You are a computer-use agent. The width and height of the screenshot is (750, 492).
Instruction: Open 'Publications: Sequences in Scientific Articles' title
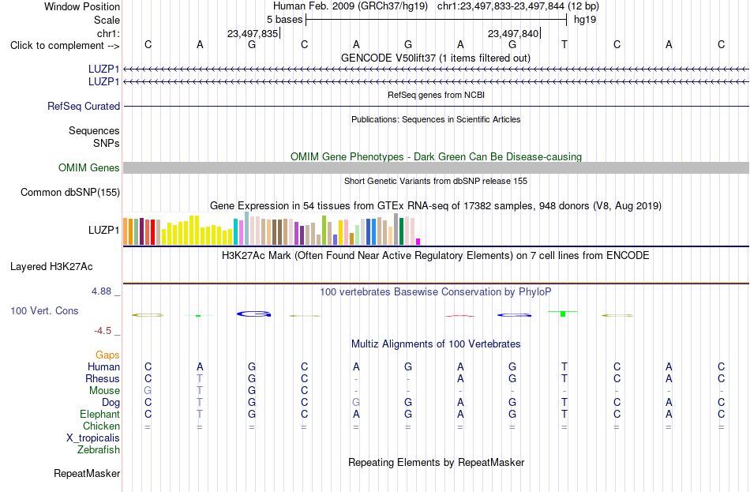pyautogui.click(x=436, y=119)
